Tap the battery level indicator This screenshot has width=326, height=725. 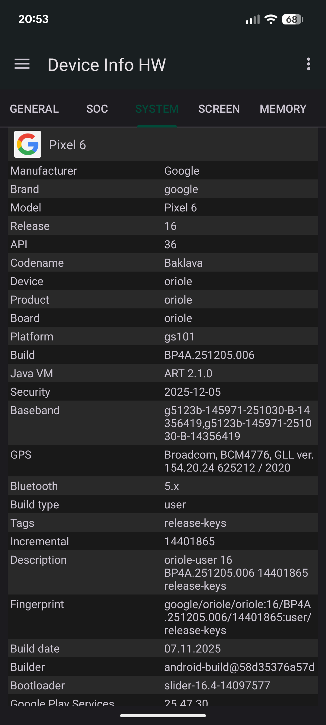(x=292, y=20)
